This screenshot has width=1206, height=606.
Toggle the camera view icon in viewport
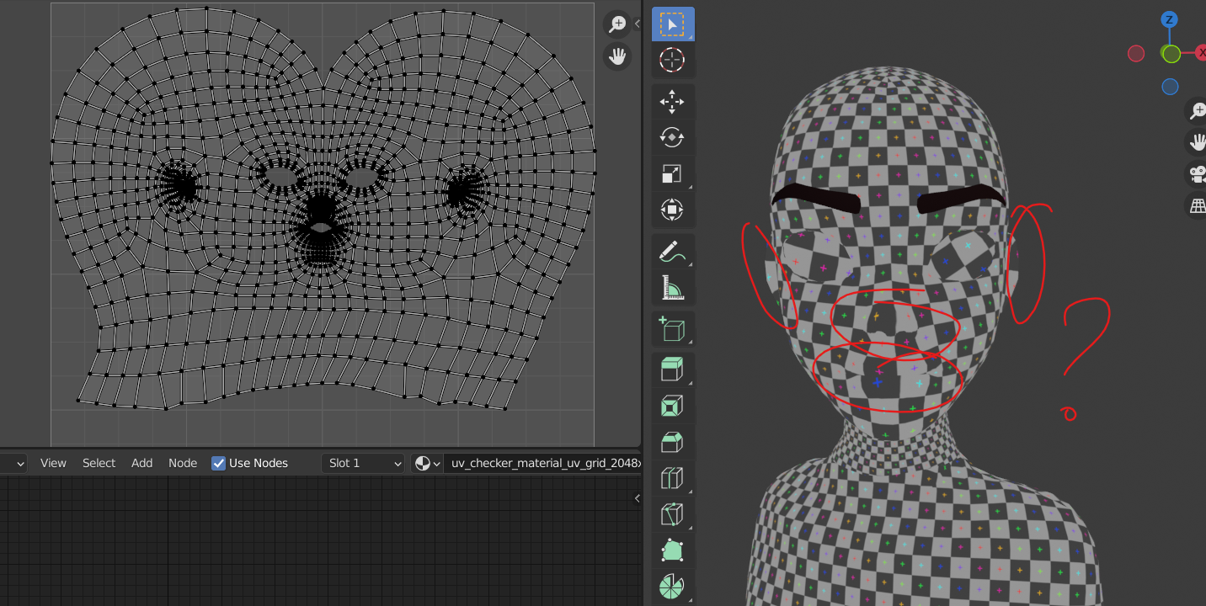click(1197, 174)
